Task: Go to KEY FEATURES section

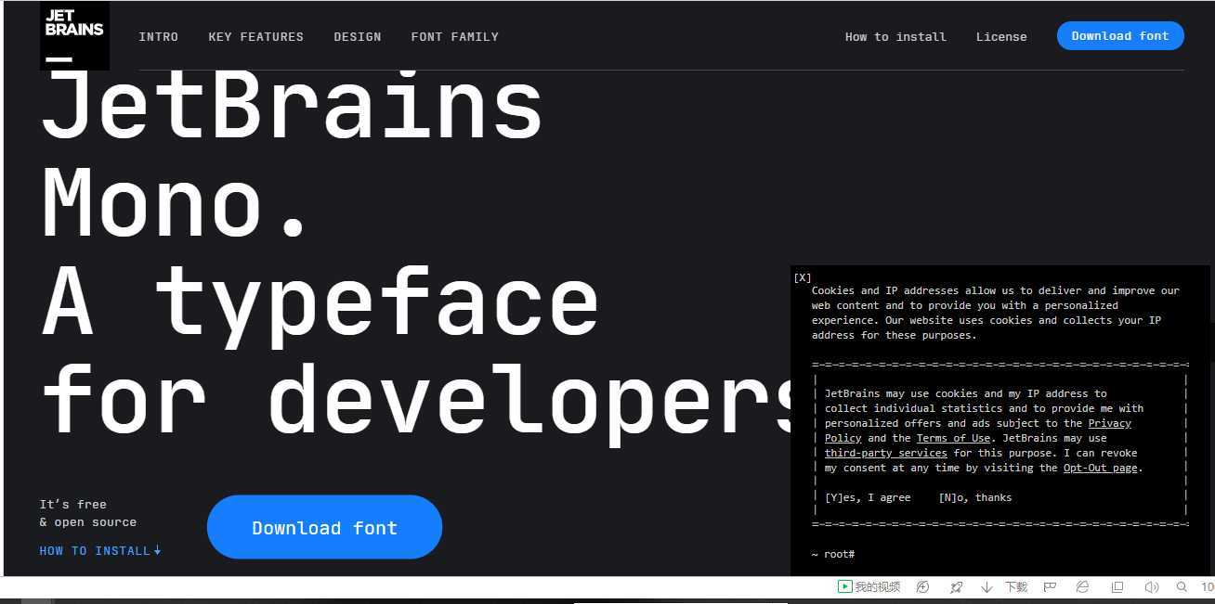Action: (256, 37)
